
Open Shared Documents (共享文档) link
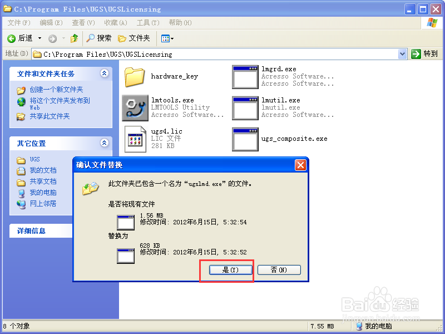coord(43,181)
